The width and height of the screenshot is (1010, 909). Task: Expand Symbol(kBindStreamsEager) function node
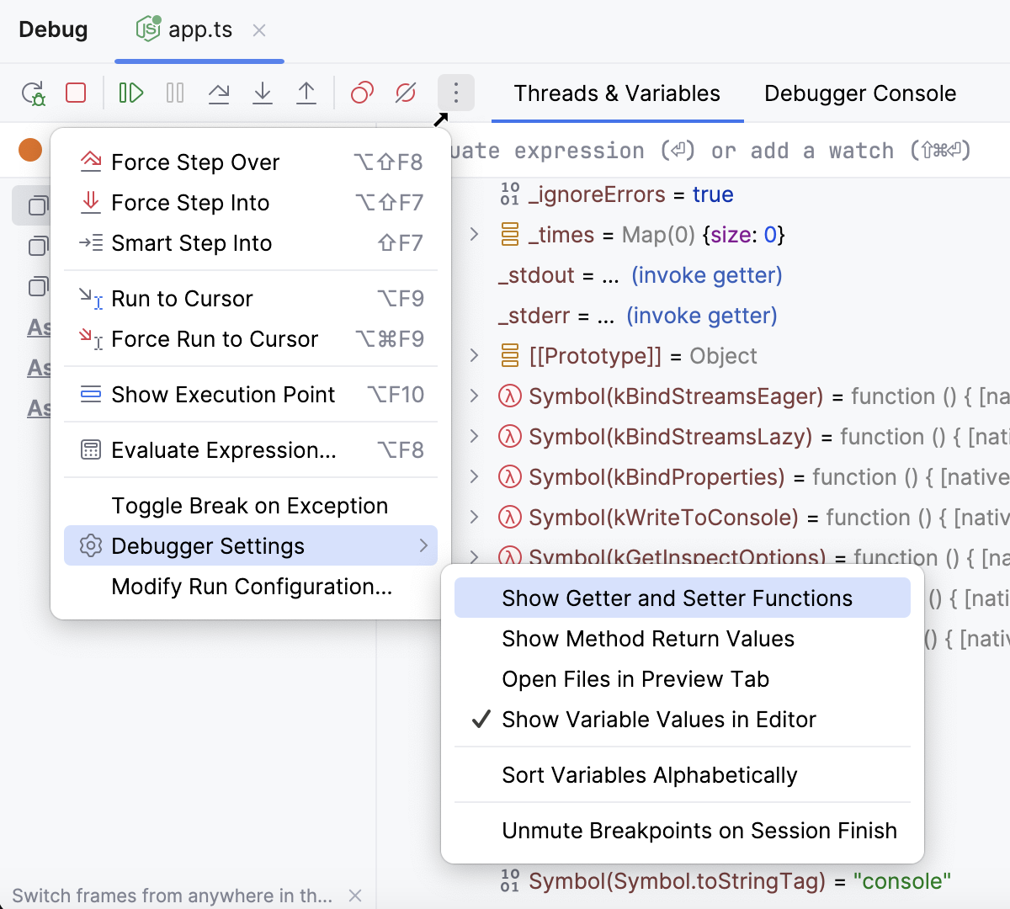[475, 396]
